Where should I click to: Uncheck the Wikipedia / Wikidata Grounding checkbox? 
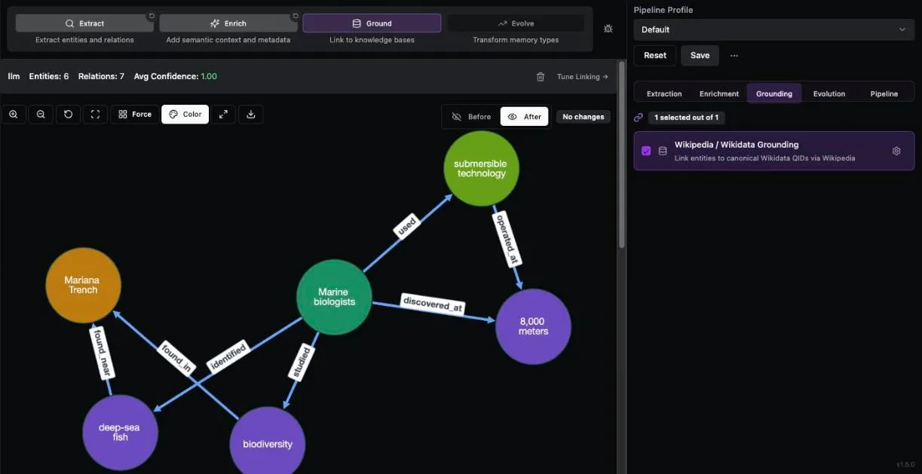[x=646, y=151]
